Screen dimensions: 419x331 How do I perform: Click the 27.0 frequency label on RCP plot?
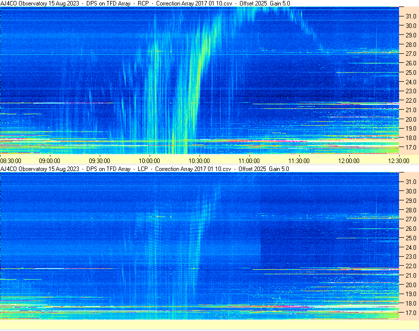tap(411, 54)
